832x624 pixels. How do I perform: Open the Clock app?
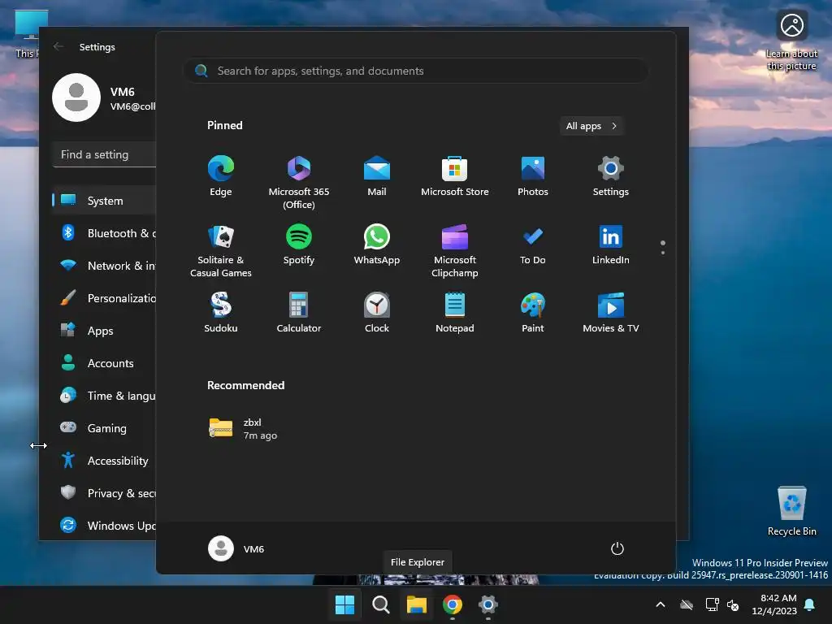click(x=377, y=313)
